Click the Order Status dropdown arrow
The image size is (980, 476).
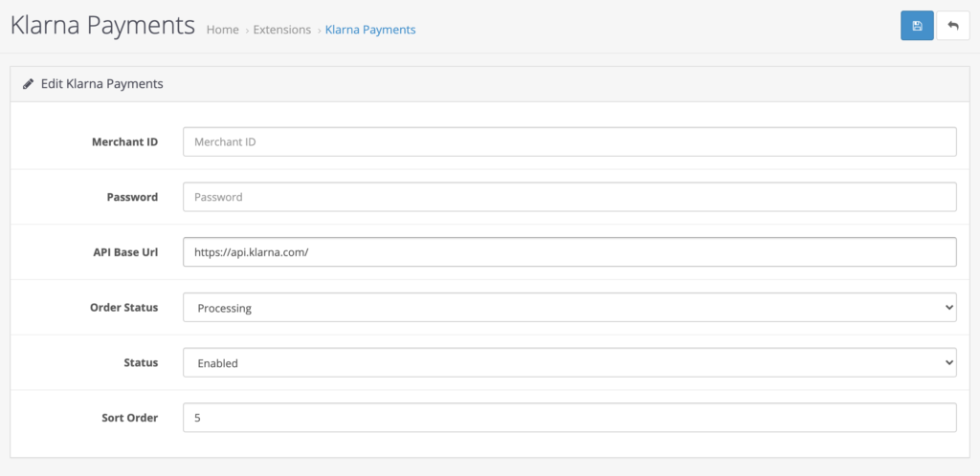[948, 308]
